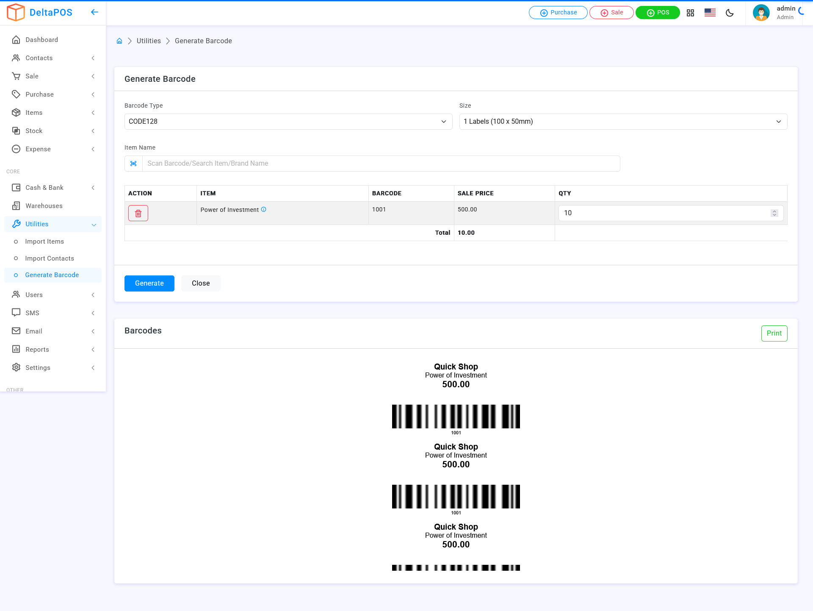Expand the Items menu chevron

tap(93, 113)
